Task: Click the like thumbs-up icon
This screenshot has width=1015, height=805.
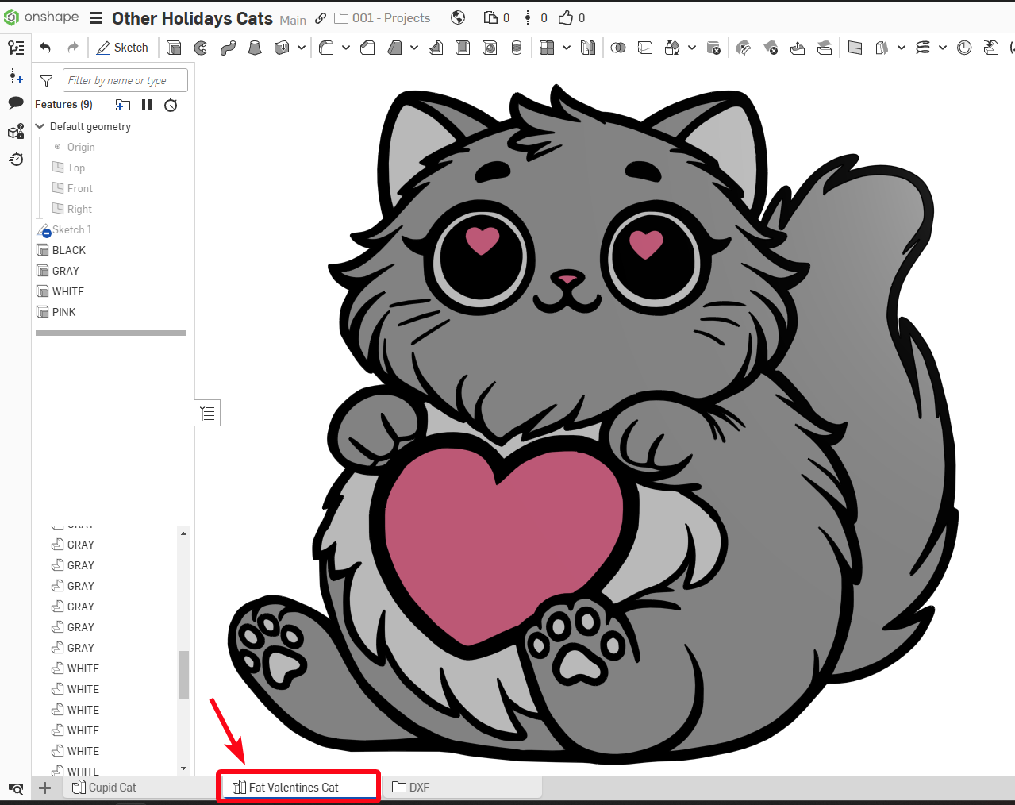Action: click(x=566, y=18)
